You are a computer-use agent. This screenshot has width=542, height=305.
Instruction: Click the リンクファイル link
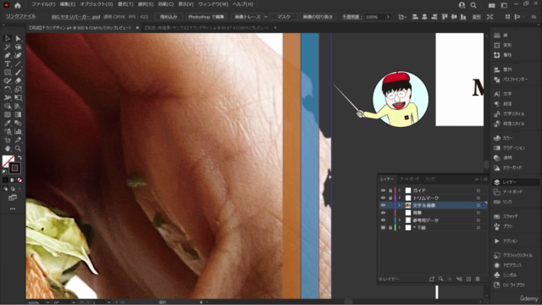pyautogui.click(x=20, y=16)
